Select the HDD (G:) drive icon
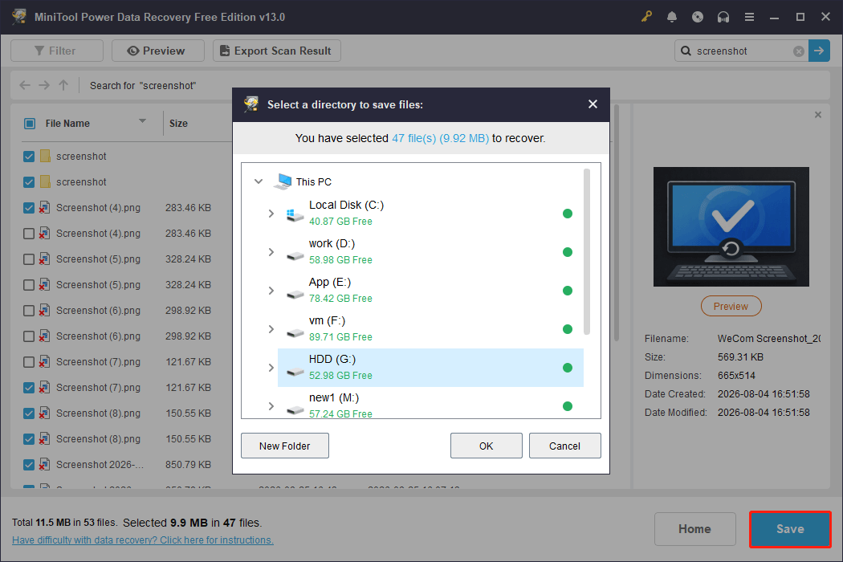The height and width of the screenshot is (562, 843). pos(295,371)
